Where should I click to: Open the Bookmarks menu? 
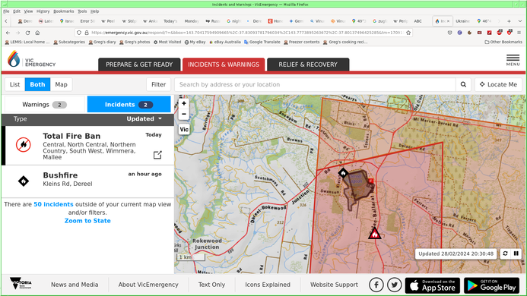click(x=64, y=11)
